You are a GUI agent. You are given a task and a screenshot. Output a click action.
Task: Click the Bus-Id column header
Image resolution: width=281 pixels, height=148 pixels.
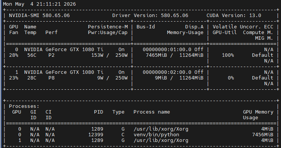146,27
